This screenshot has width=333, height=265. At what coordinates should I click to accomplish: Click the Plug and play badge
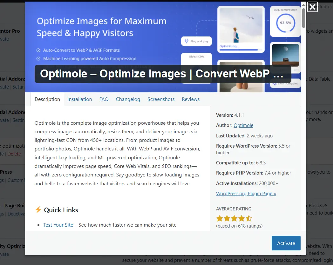(x=196, y=41)
